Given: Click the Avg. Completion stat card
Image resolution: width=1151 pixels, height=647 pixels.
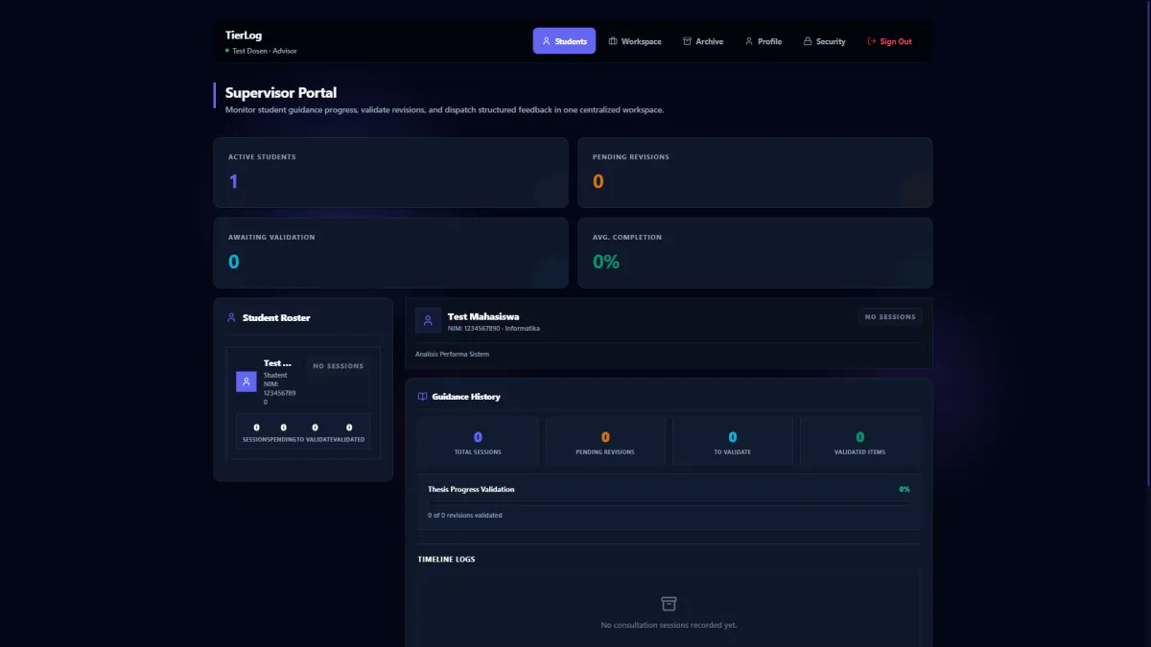Looking at the screenshot, I should point(755,253).
